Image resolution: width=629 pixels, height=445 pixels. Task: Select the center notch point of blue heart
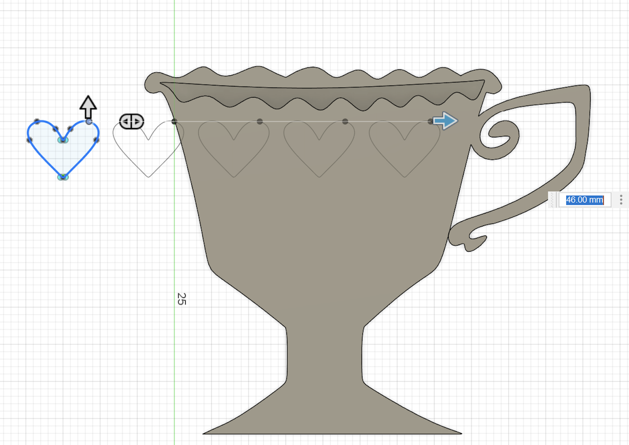point(63,140)
